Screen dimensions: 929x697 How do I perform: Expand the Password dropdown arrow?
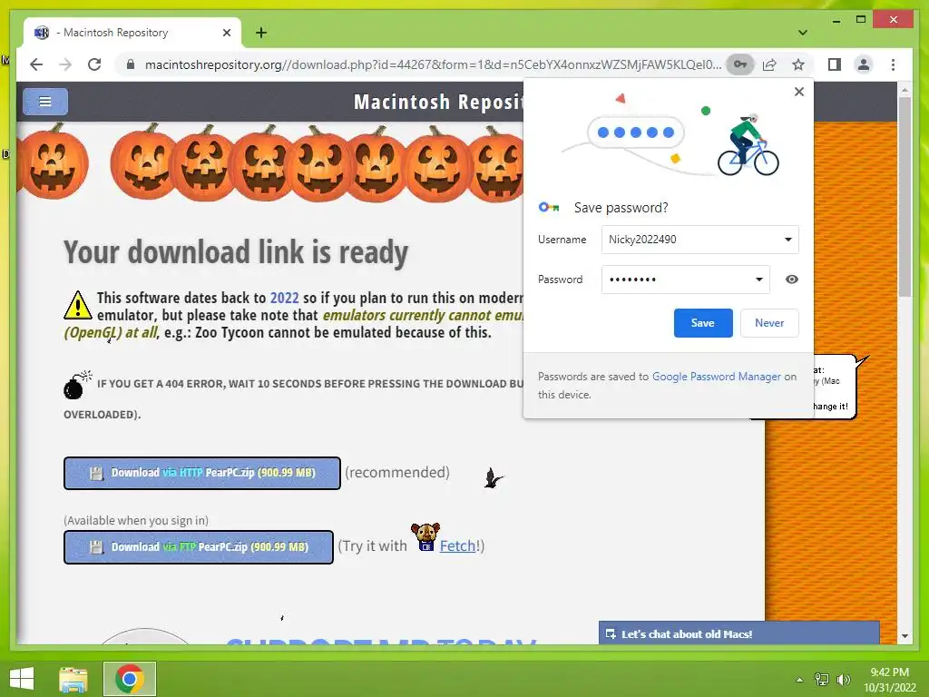759,280
